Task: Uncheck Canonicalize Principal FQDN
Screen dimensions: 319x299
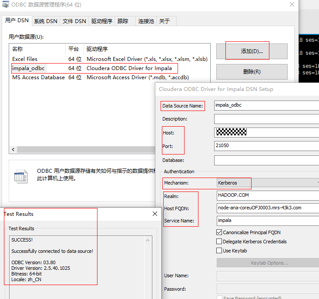Action: coord(219,232)
